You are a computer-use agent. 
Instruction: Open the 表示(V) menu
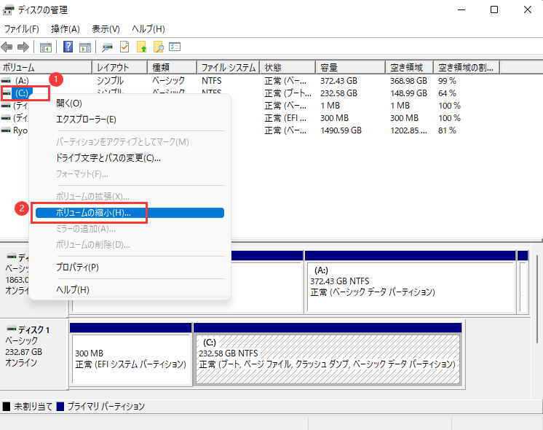click(x=106, y=29)
